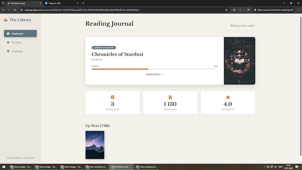
Task: Go forward in browser history
Action: (9, 10)
